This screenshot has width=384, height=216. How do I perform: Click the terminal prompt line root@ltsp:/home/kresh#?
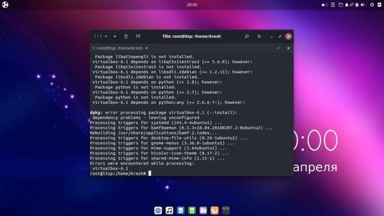pyautogui.click(x=118, y=173)
